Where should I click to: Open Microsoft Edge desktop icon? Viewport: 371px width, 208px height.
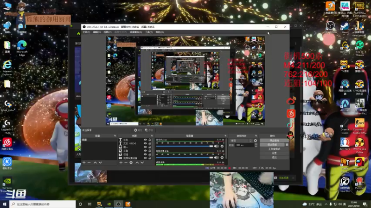pyautogui.click(x=22, y=48)
